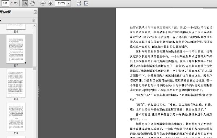Click the thumbnail scrollbar up arrow
217x138 pixels.
coord(35,26)
